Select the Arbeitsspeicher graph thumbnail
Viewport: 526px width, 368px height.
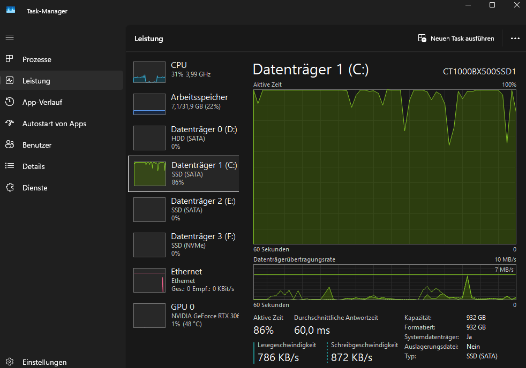click(149, 104)
